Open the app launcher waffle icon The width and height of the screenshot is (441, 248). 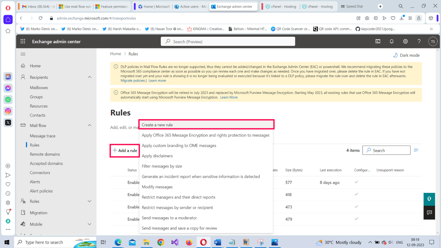[23, 42]
